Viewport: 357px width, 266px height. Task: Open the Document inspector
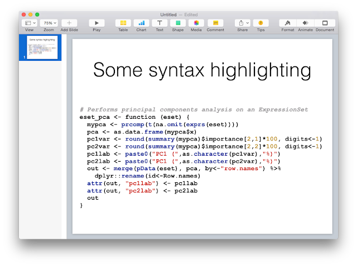point(325,23)
